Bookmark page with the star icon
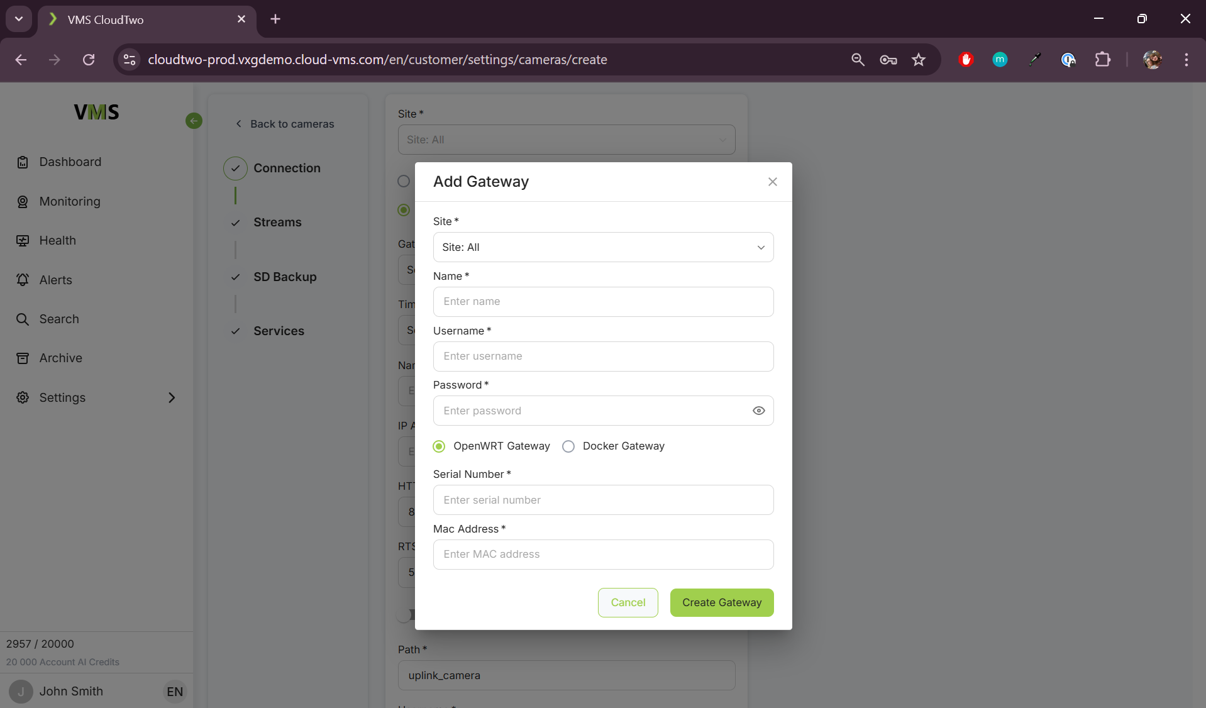Image resolution: width=1206 pixels, height=708 pixels. click(x=919, y=60)
